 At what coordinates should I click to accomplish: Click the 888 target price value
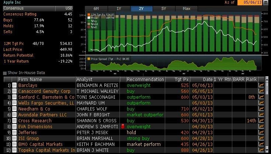[x=185, y=150]
